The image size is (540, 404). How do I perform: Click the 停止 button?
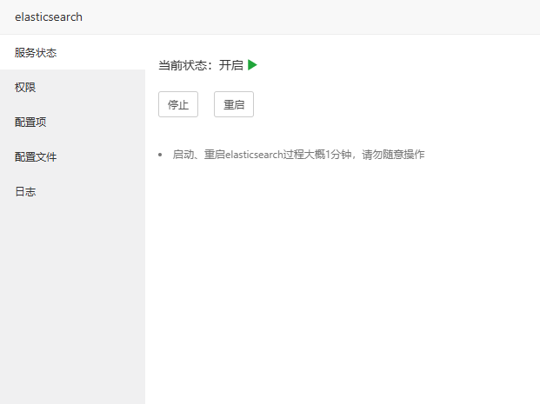(x=178, y=104)
